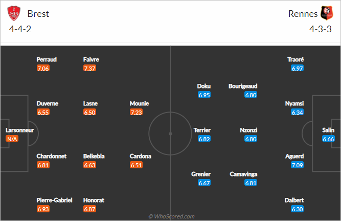Click the Brest club crest icon
Image resolution: width=341 pixels, height=221 pixels.
point(14,13)
